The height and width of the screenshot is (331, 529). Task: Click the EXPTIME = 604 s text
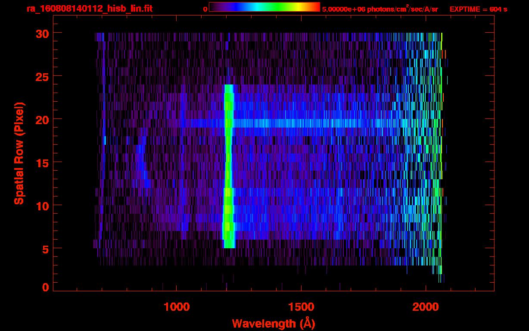coord(478,9)
